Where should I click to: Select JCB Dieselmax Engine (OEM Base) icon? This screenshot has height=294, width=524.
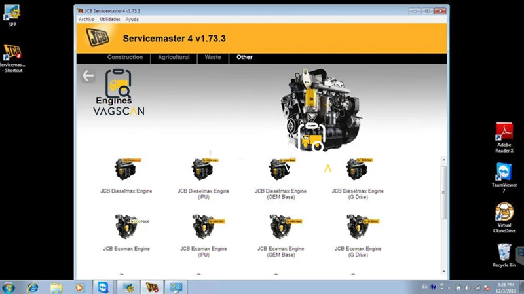pyautogui.click(x=281, y=169)
